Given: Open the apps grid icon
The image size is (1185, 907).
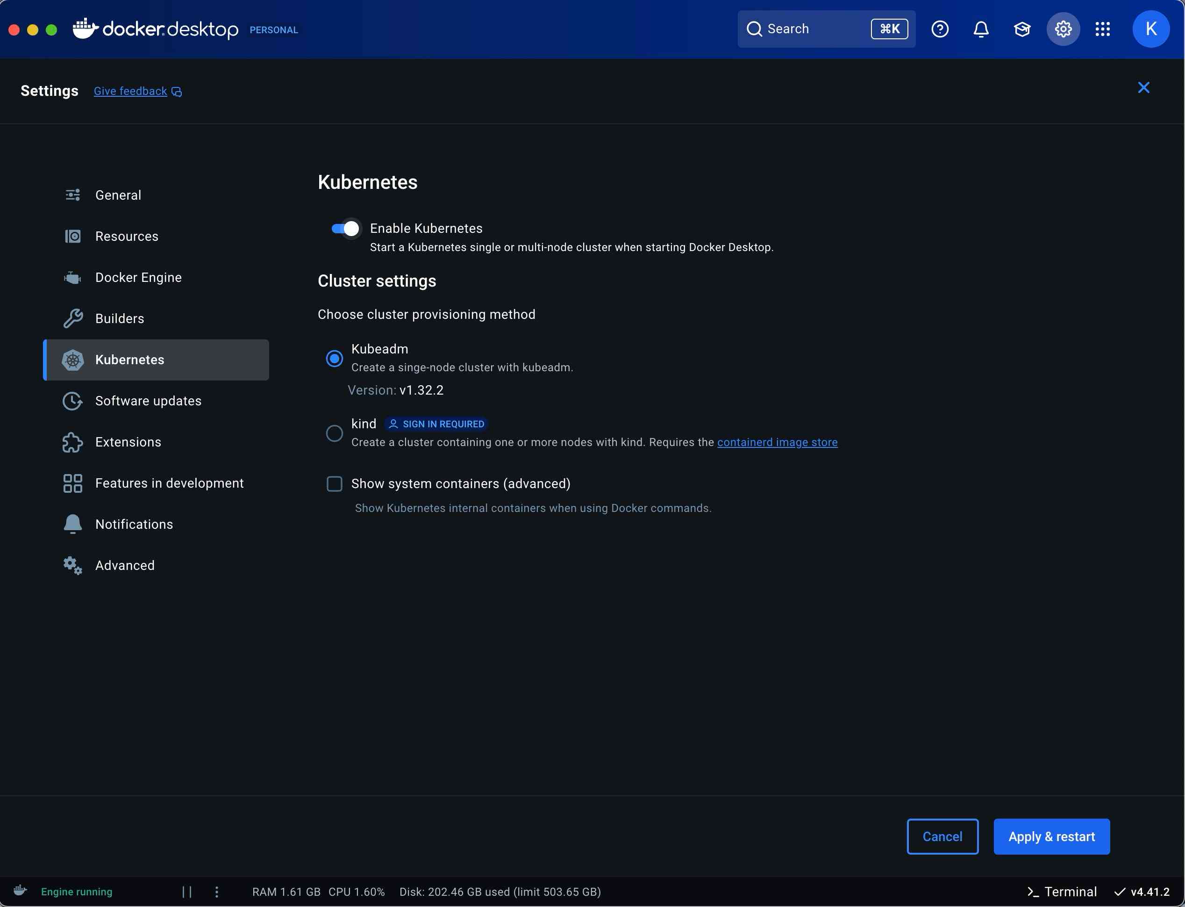Looking at the screenshot, I should (x=1102, y=29).
